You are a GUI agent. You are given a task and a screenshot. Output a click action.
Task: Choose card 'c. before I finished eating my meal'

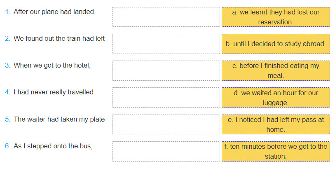pyautogui.click(x=276, y=70)
